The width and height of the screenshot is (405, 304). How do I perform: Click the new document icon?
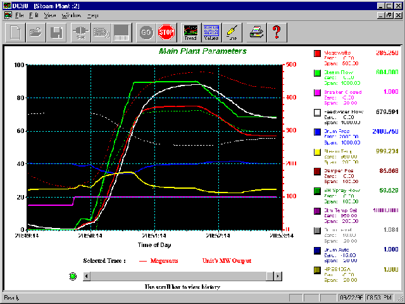(x=15, y=31)
